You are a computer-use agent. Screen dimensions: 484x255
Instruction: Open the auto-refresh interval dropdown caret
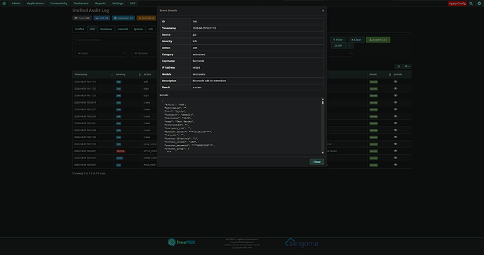click(349, 46)
